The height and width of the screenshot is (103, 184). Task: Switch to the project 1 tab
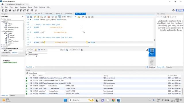[59, 14]
